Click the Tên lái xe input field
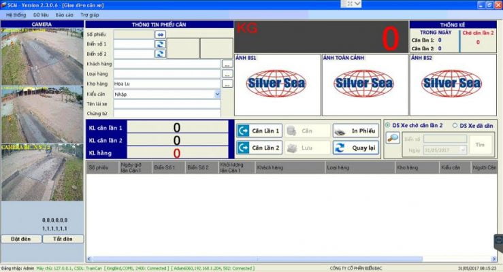Viewport: 503px width, 272px height. coord(167,104)
